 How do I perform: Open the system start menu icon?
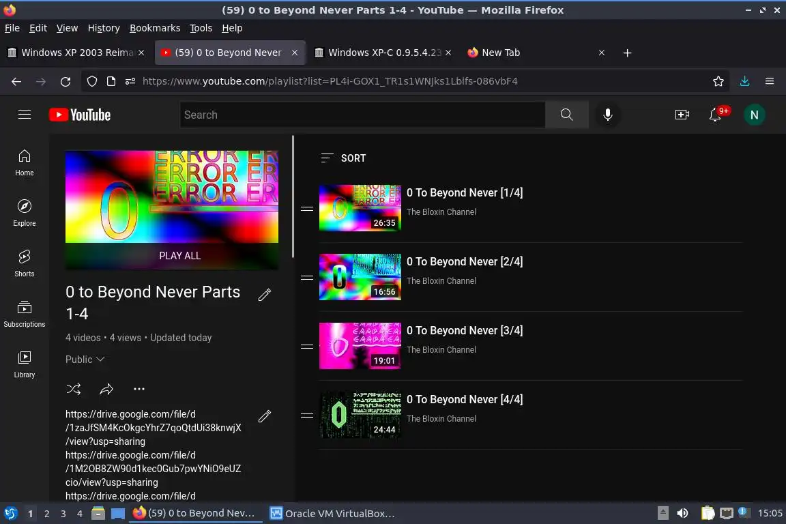10,513
